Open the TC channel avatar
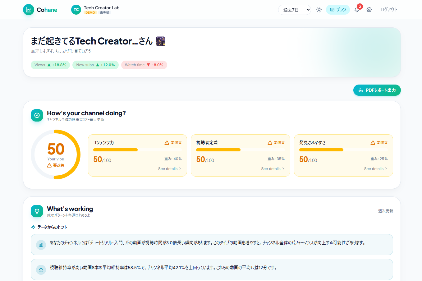Viewport: 422px width, 281px height. pos(76,10)
